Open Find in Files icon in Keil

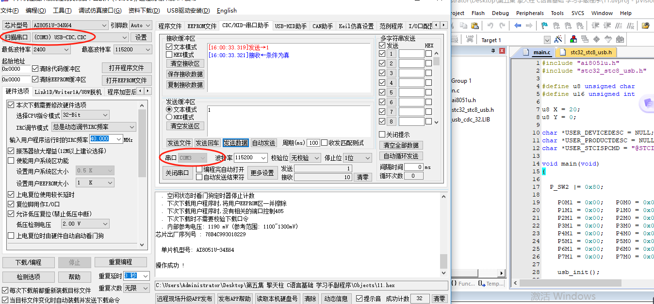pyautogui.click(x=646, y=25)
